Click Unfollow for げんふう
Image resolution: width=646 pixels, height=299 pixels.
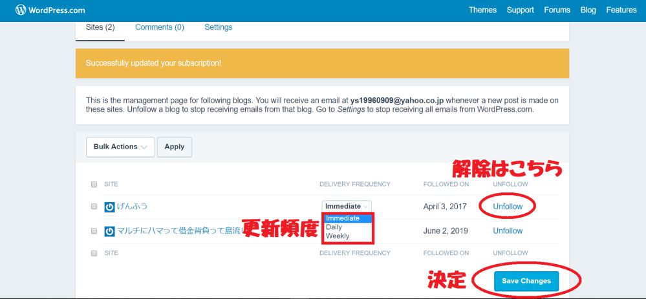tap(508, 207)
